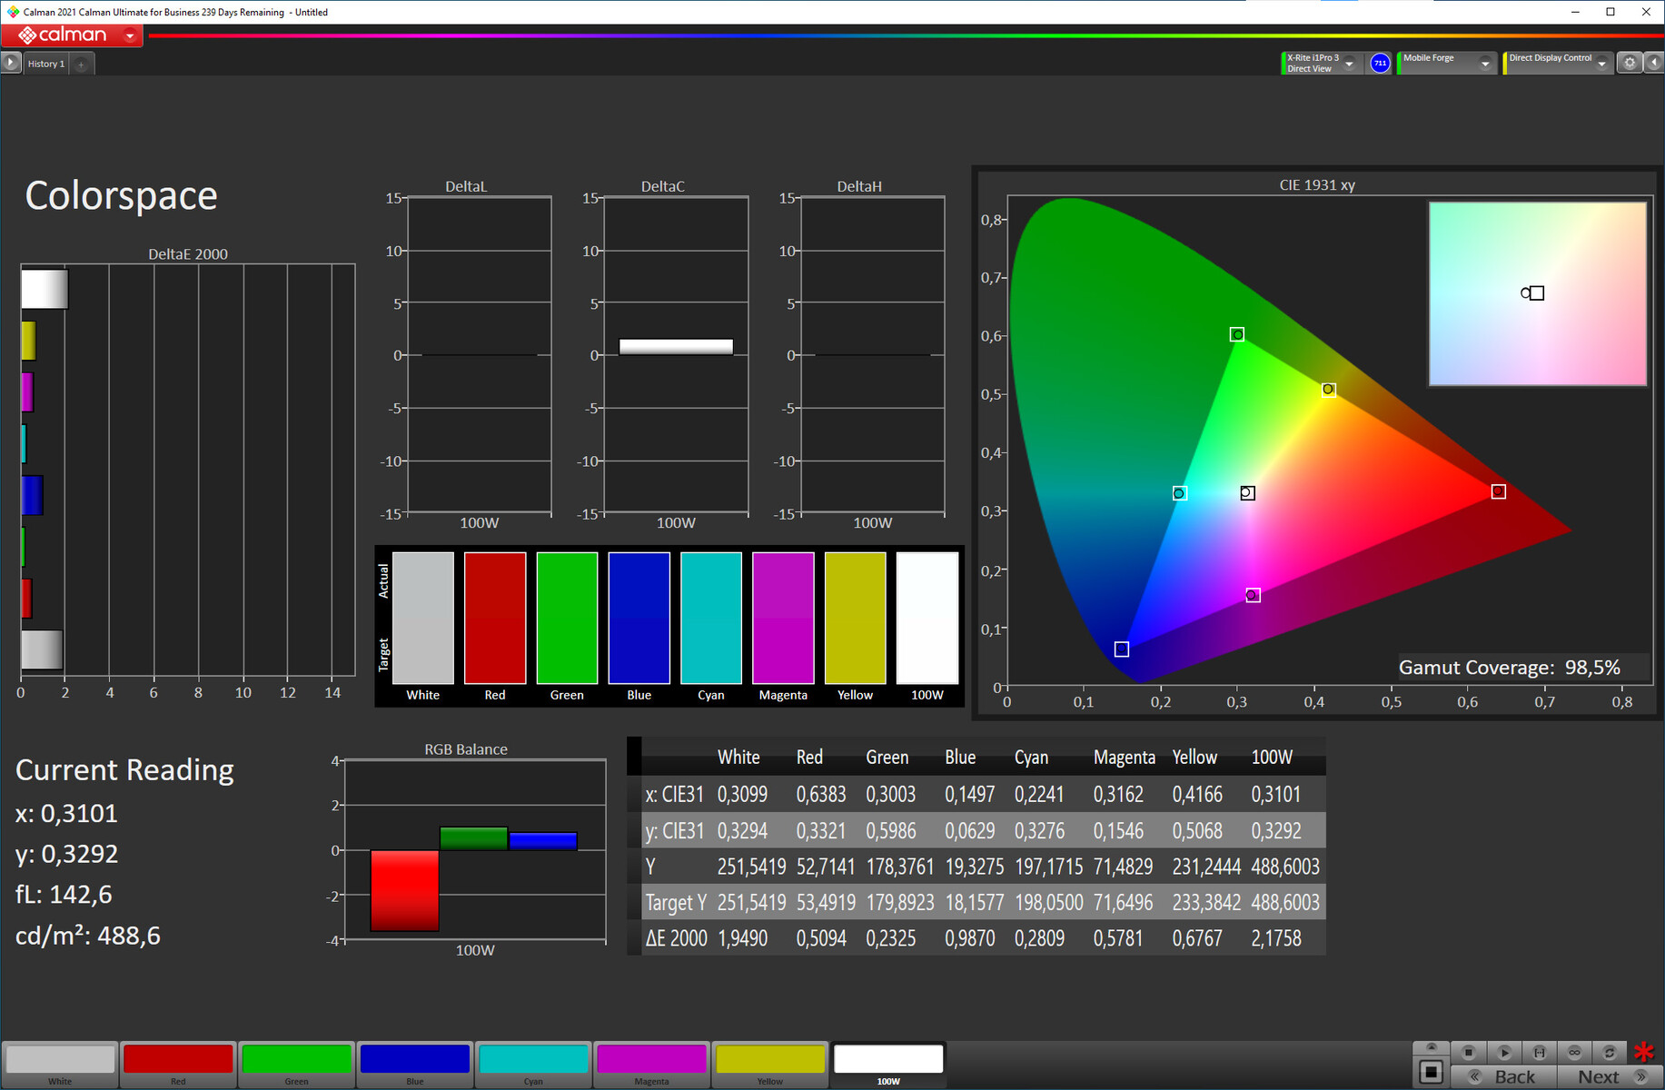
Task: Click the left-arrow panel collapse icon
Action: pyautogui.click(x=1654, y=63)
